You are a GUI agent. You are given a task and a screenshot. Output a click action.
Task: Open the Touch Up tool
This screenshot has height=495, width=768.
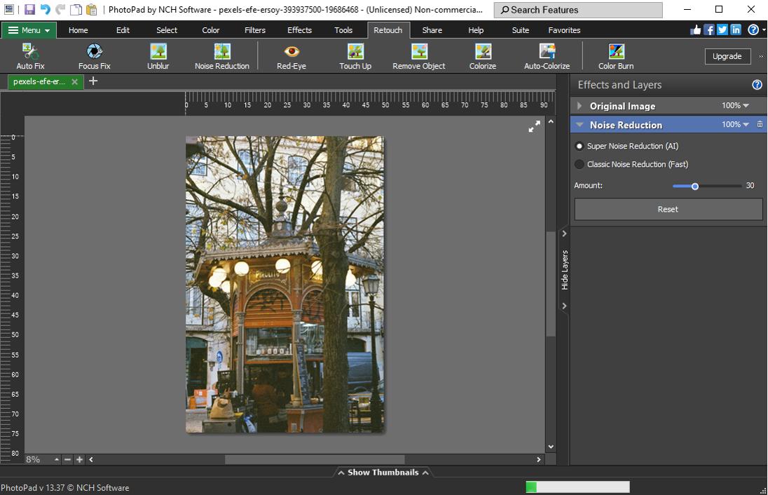pyautogui.click(x=355, y=56)
